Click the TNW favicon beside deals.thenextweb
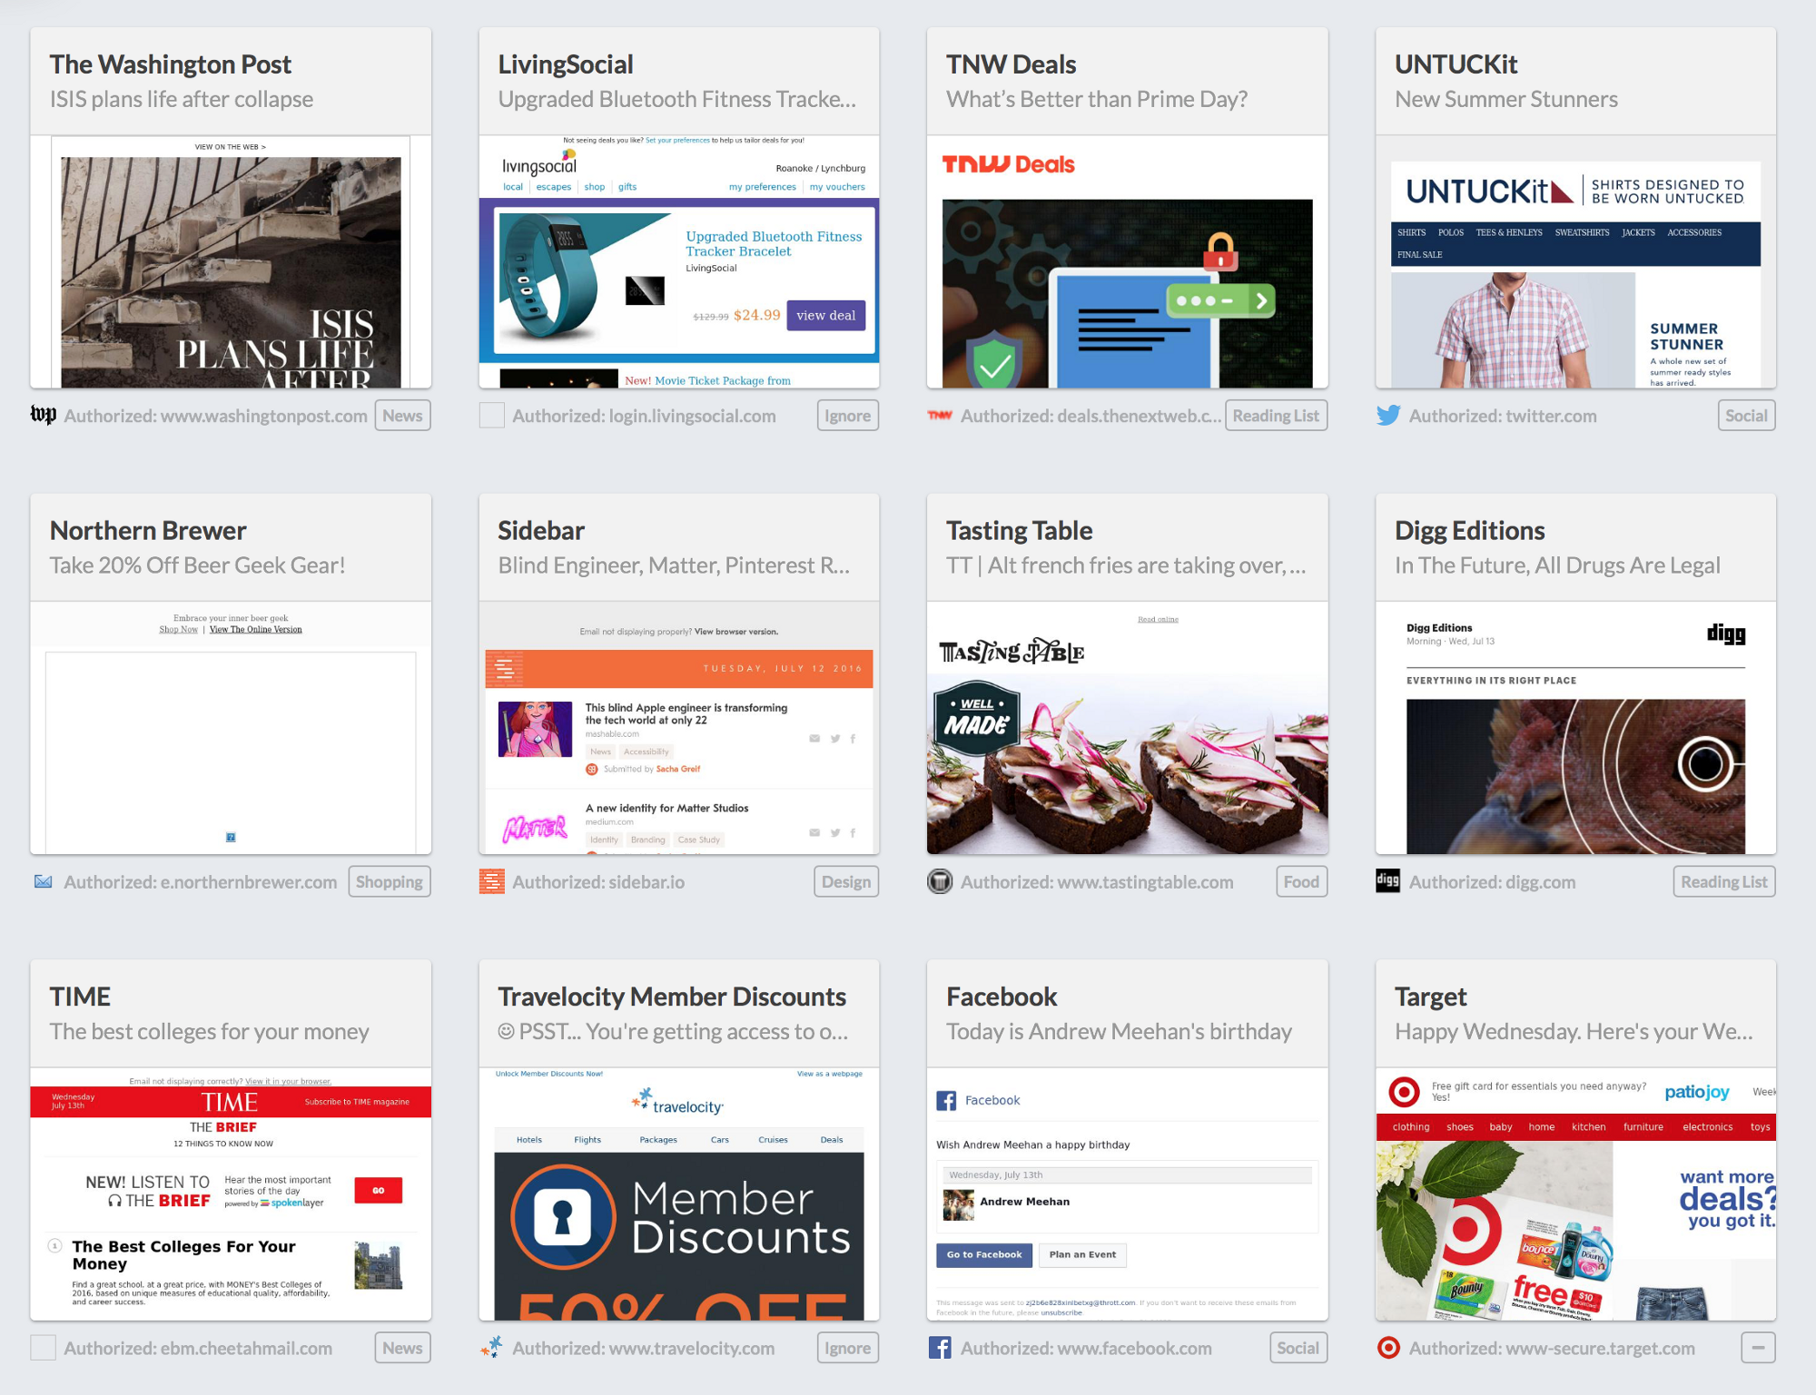The image size is (1816, 1395). [x=940, y=415]
